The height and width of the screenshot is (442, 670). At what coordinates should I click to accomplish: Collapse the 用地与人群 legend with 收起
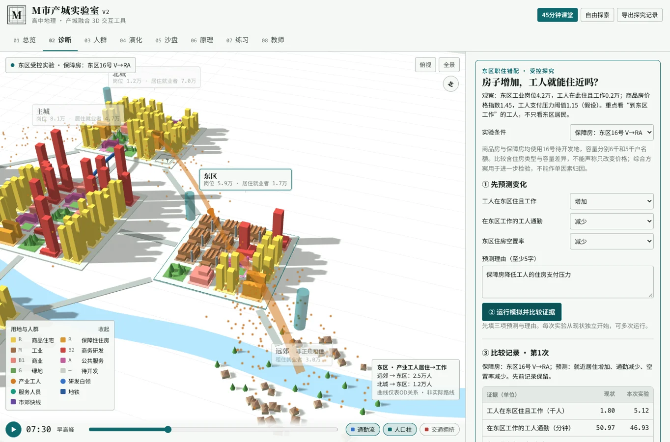coord(104,329)
